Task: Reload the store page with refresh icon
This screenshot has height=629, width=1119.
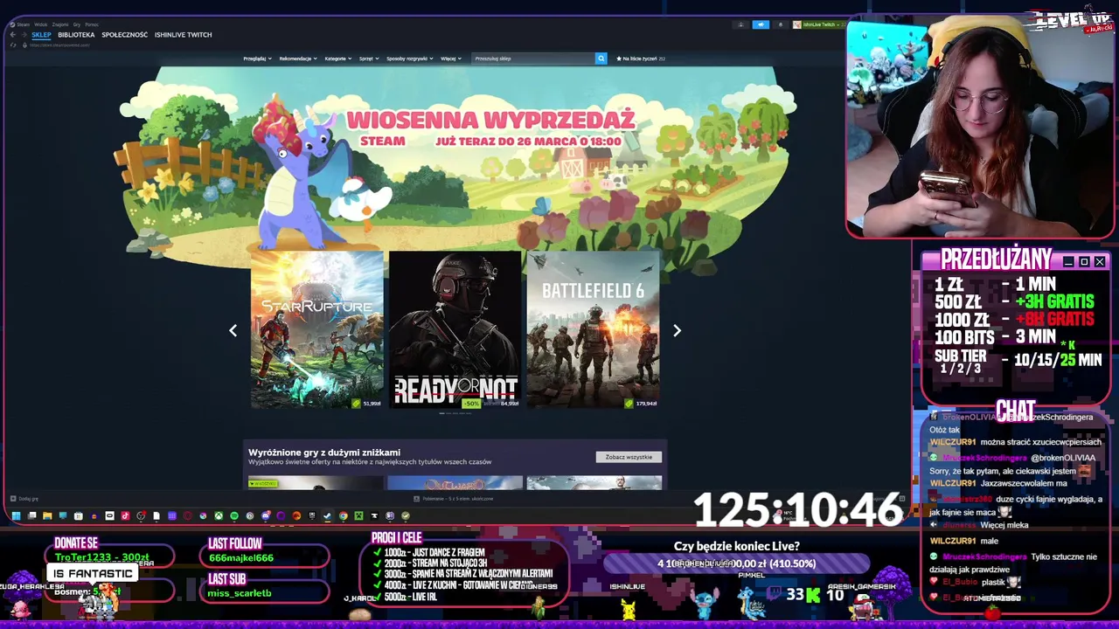Action: point(13,45)
